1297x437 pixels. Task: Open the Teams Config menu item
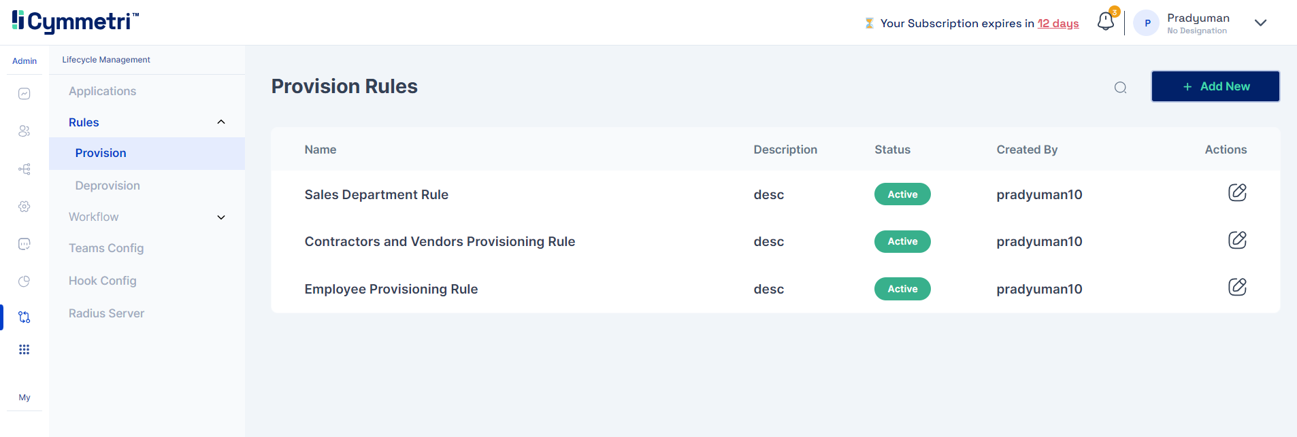click(x=106, y=248)
